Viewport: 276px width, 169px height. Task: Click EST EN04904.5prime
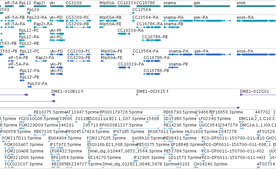65,139
